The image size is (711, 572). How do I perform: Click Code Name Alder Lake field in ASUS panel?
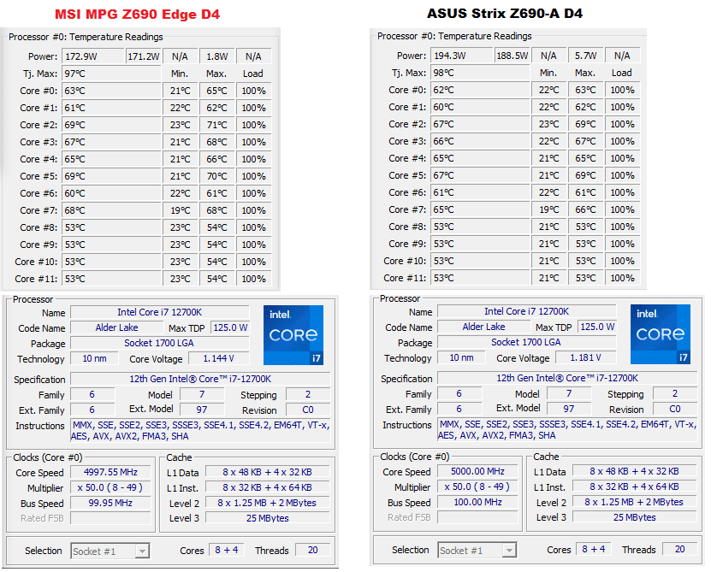click(x=483, y=327)
